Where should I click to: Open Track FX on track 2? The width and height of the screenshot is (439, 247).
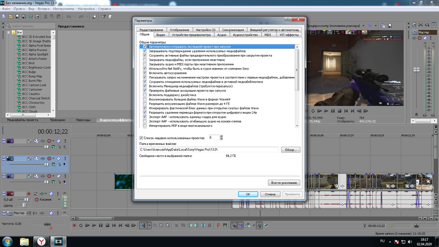click(x=43, y=158)
